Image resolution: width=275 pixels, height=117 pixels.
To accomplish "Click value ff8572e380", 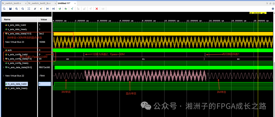I will click(x=45, y=67).
